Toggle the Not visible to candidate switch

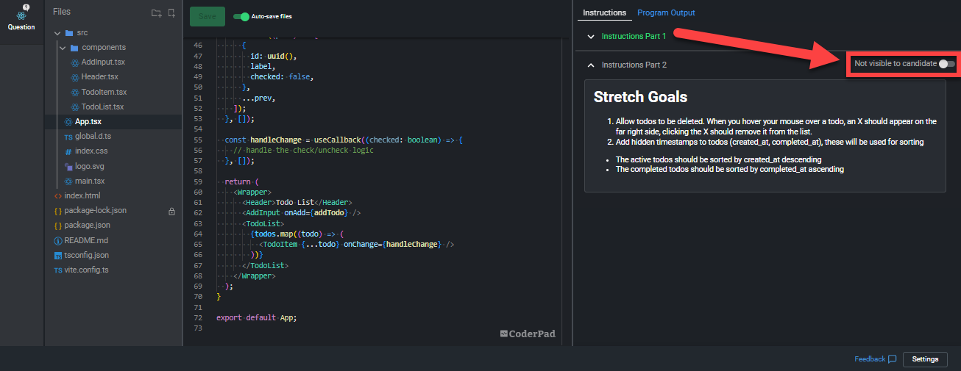(x=947, y=64)
